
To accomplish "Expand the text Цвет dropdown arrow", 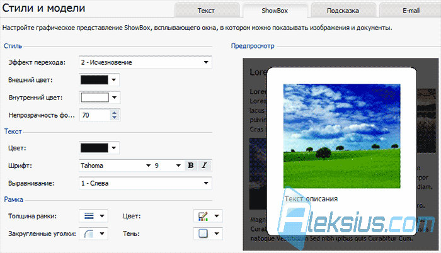I will (114, 148).
